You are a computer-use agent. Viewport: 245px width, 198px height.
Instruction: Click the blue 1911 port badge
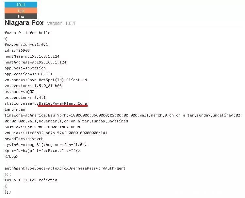(21, 5)
